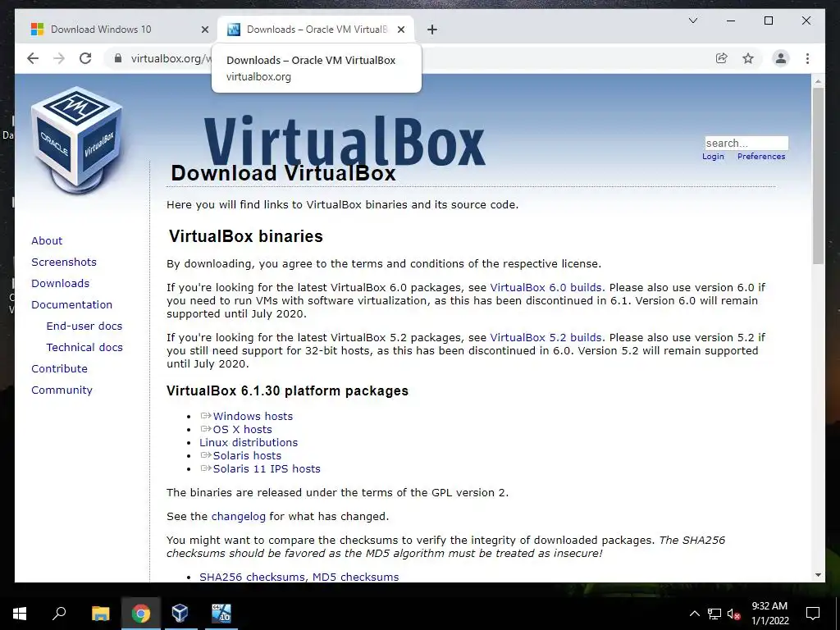The image size is (840, 630).
Task: Click the scrollbar up arrow
Action: pos(818,81)
